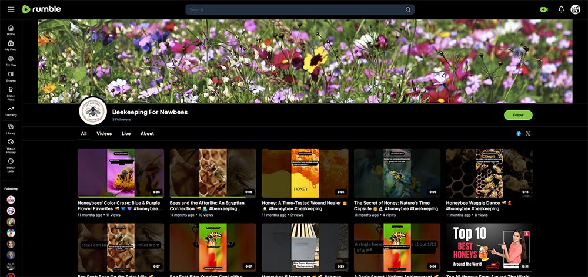Click the green Follow button
The image size is (588, 277).
coord(518,115)
